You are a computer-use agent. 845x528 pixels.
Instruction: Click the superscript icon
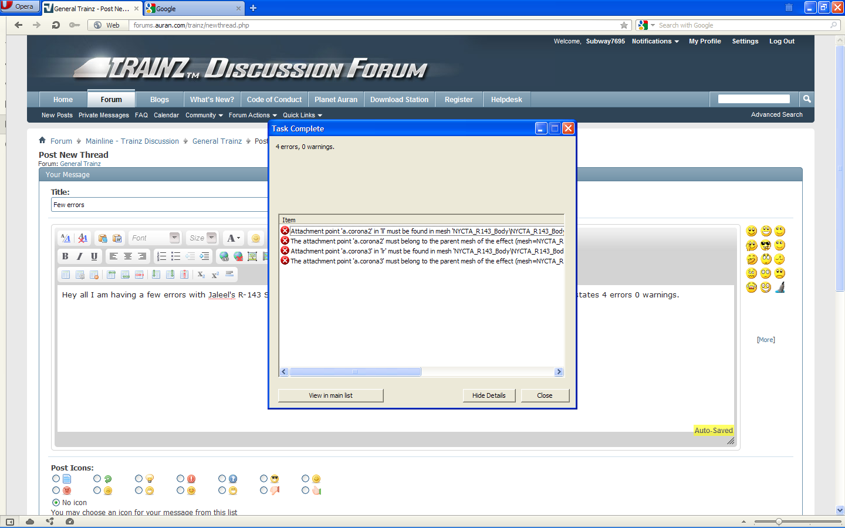tap(215, 275)
